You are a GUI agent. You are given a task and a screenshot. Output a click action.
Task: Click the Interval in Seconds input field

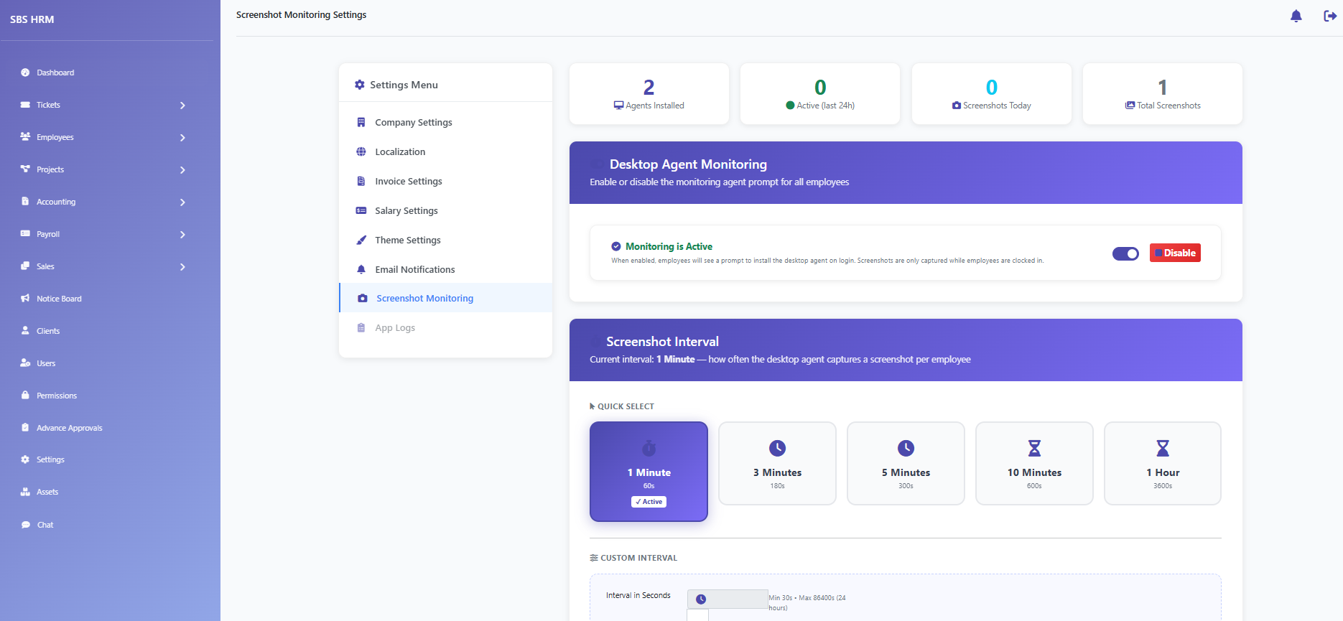[728, 599]
